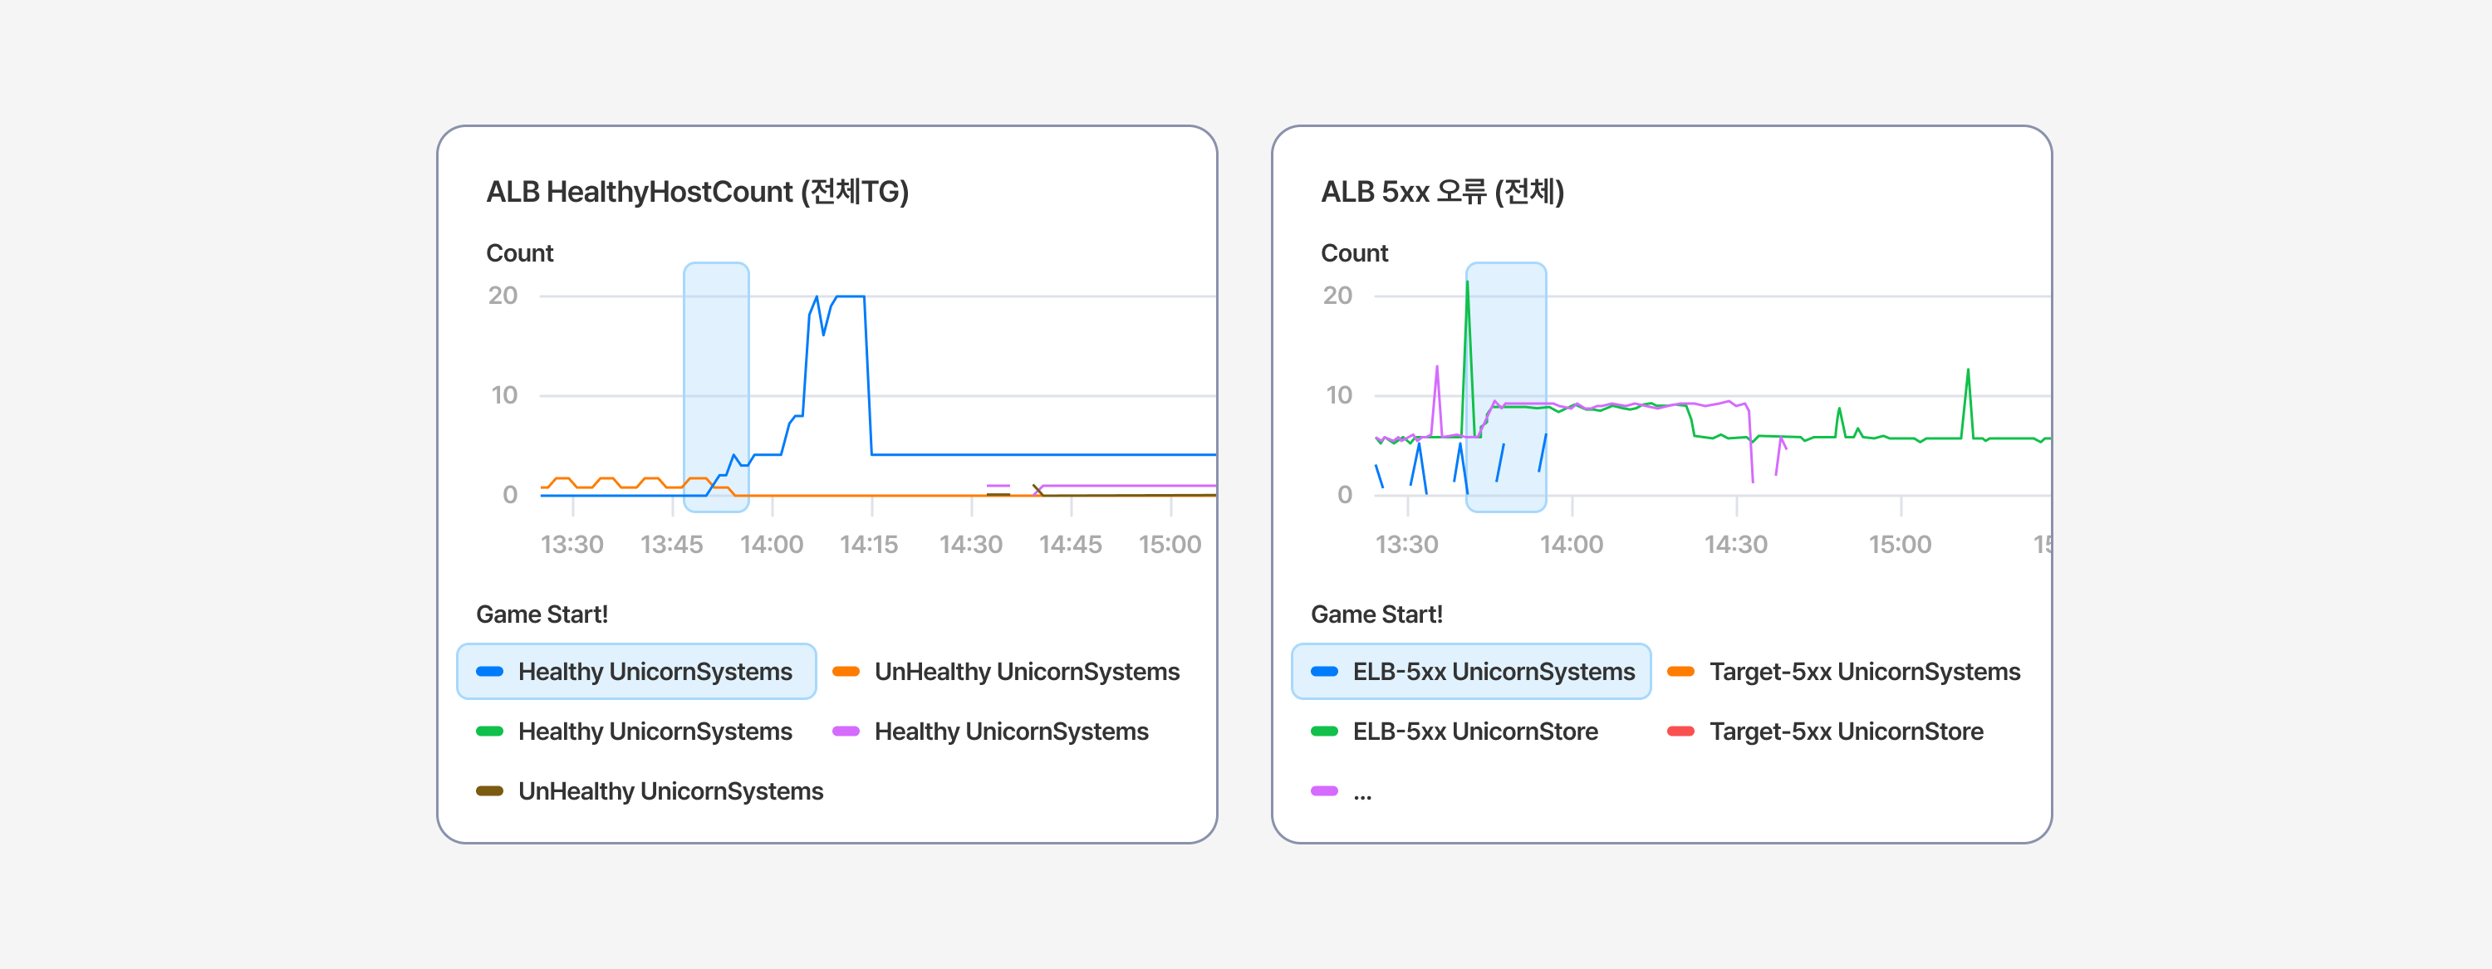Viewport: 2492px width, 969px height.
Task: Toggle the ELB-5xx UnicornStore legend item
Action: tap(1454, 731)
